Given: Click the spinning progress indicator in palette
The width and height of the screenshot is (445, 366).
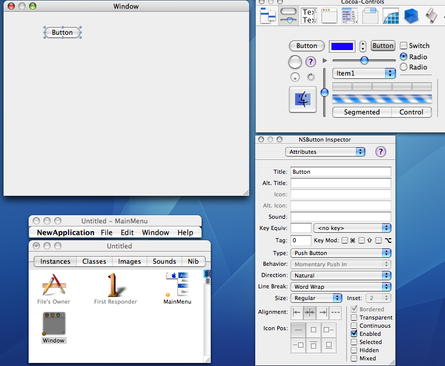Looking at the screenshot, I should coord(311,77).
